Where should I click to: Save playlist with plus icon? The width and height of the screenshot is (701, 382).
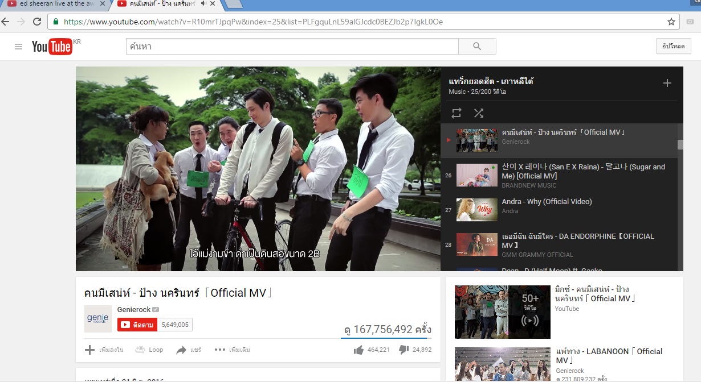click(x=667, y=83)
